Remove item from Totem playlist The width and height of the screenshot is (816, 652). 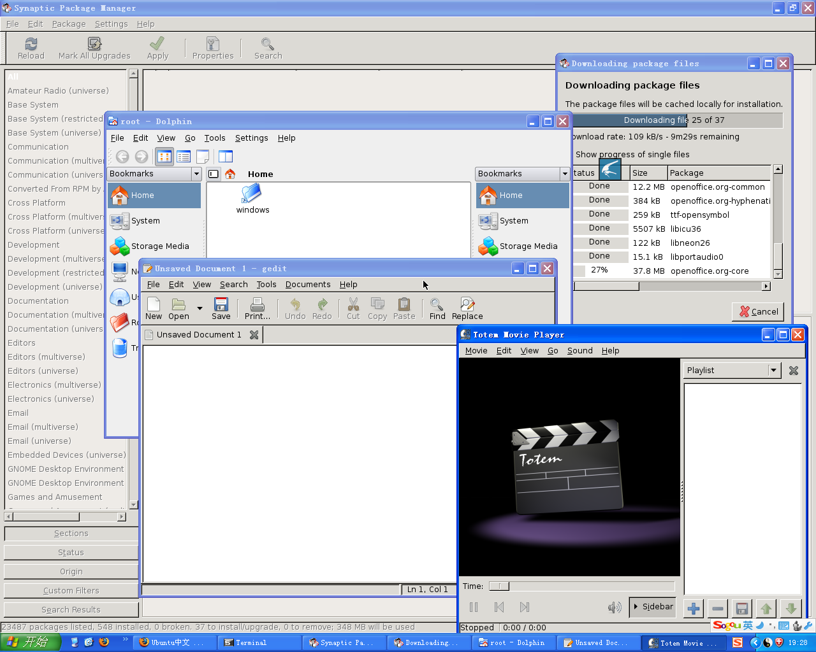pos(718,609)
